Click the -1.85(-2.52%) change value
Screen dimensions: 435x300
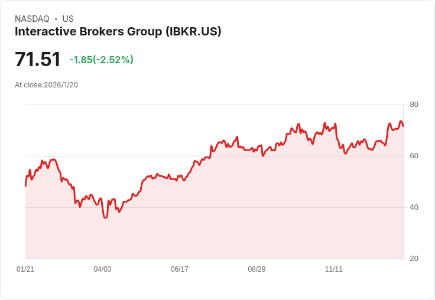pos(101,60)
